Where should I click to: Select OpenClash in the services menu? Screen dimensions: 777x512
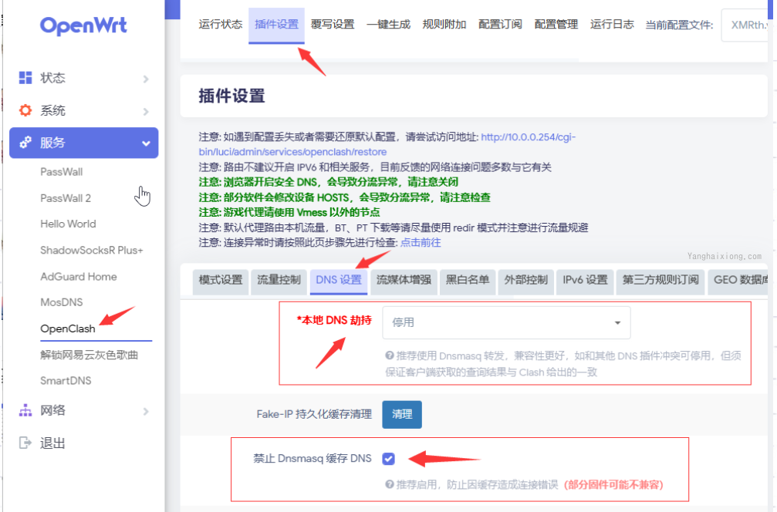pyautogui.click(x=68, y=328)
